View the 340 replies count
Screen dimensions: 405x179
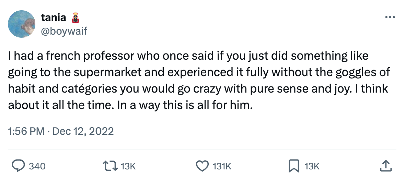37,167
